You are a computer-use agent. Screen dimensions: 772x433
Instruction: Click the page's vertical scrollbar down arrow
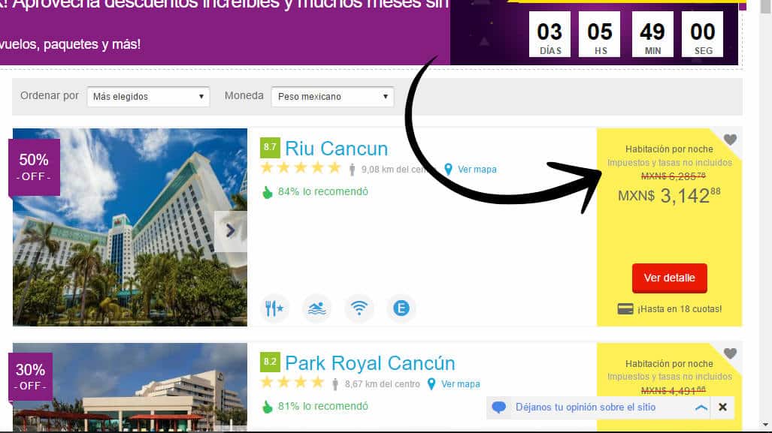(765, 425)
